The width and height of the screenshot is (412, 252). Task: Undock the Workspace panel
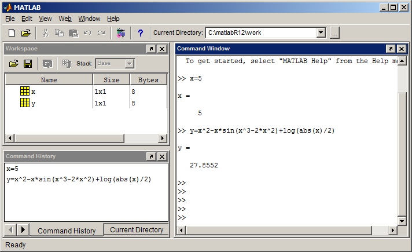pos(151,49)
